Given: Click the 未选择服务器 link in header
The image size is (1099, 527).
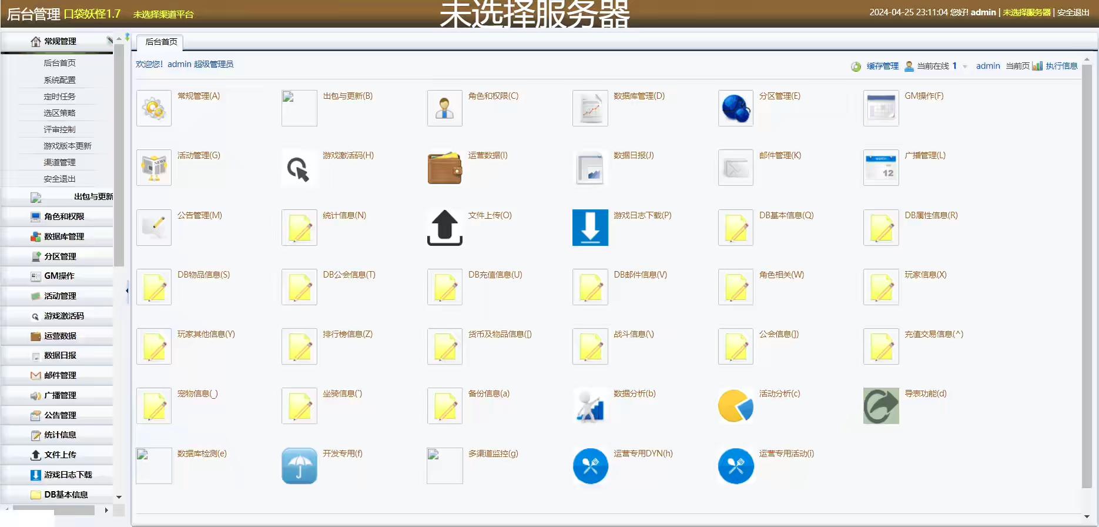Looking at the screenshot, I should (x=1026, y=12).
